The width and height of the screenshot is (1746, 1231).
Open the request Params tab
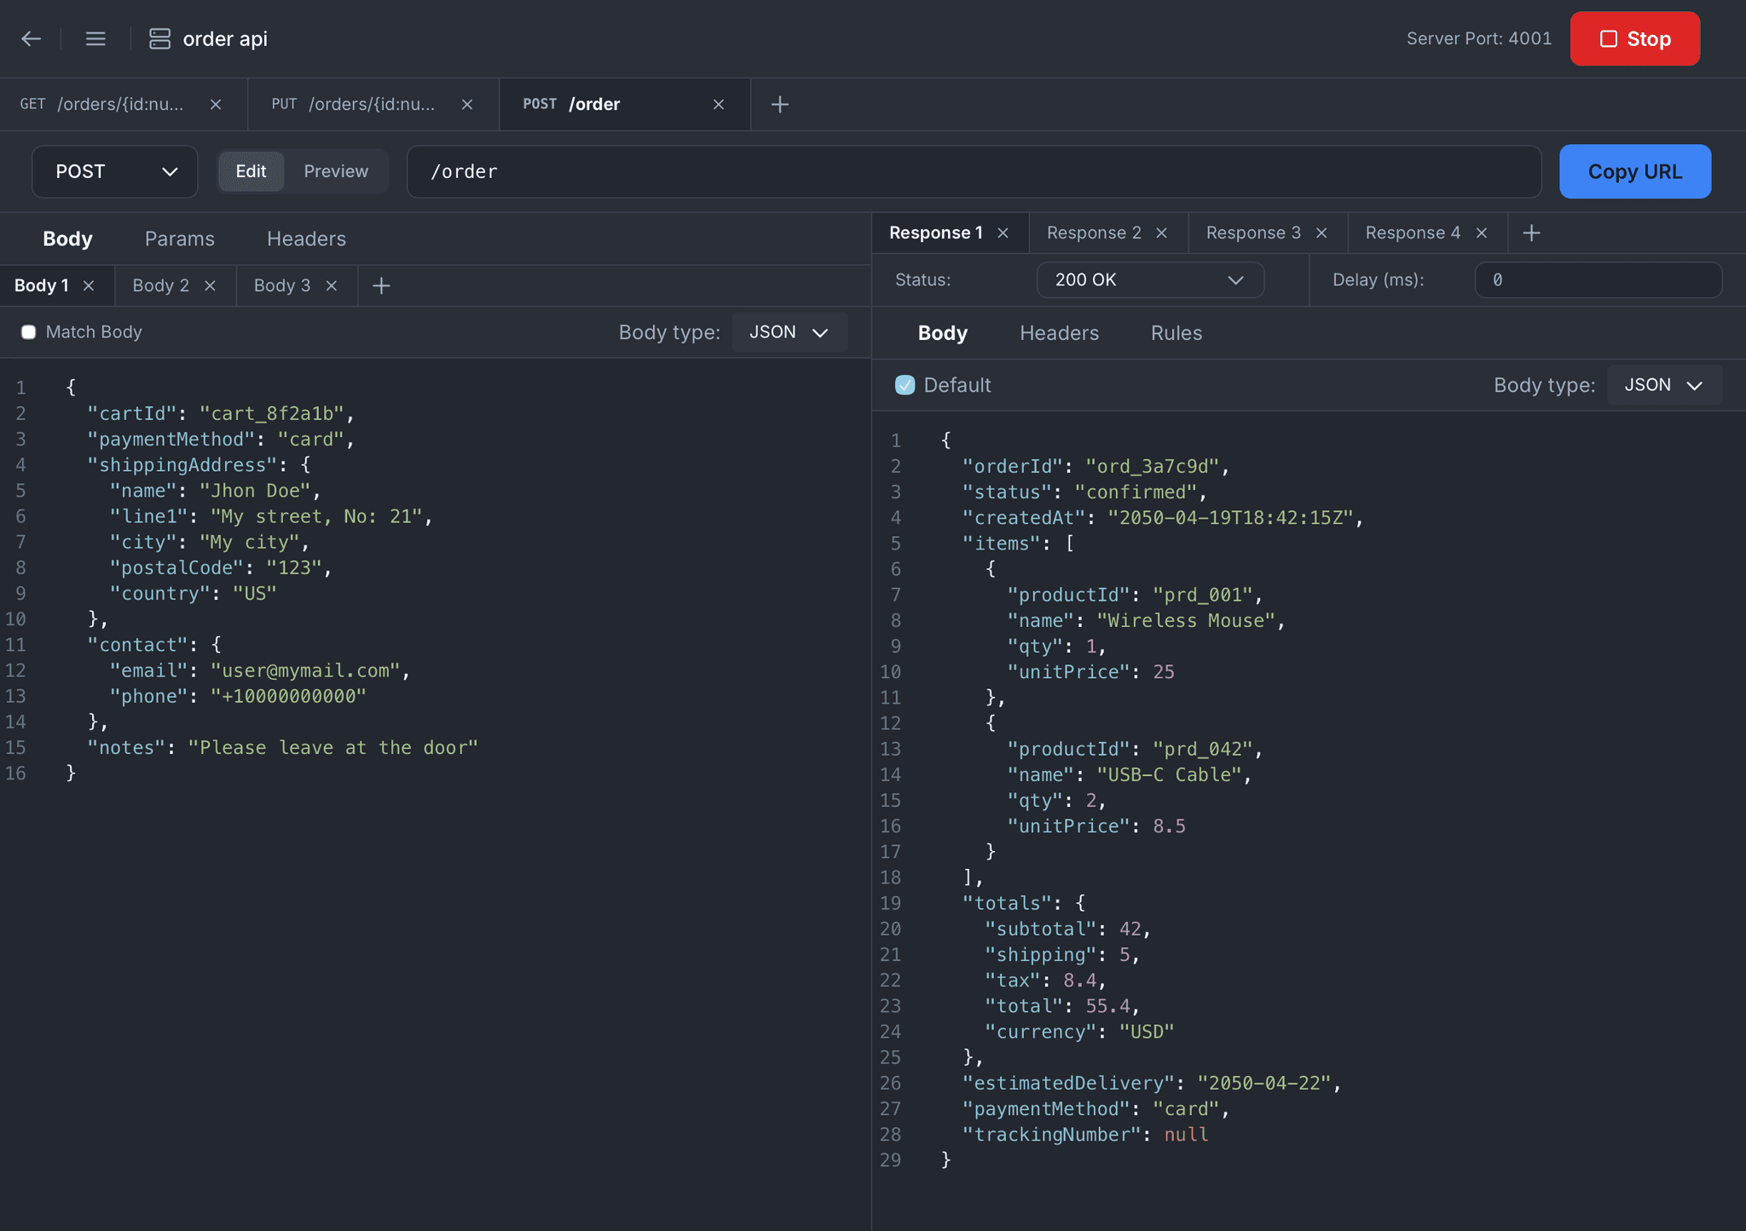point(179,239)
